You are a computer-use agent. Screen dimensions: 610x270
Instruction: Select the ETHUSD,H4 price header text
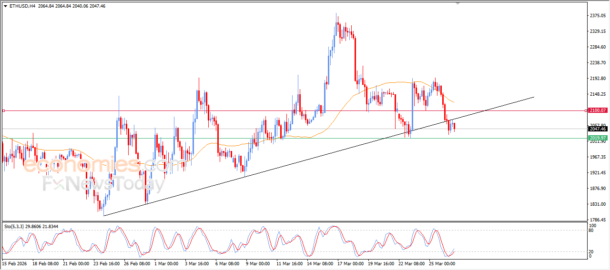57,6
